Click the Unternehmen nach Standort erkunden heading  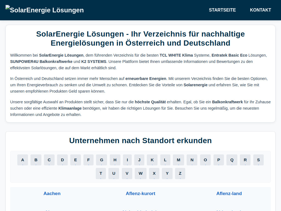tap(140, 140)
